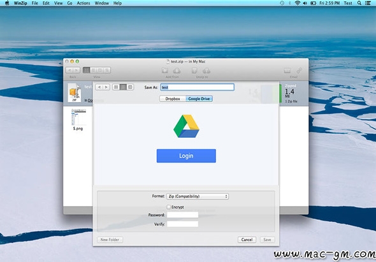Screen dimensions: 376x262
Task: Click the Password input field
Action: point(183,215)
